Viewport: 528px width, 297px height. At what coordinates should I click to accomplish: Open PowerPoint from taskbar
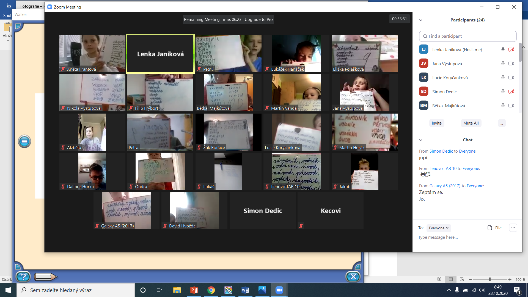coord(194,290)
